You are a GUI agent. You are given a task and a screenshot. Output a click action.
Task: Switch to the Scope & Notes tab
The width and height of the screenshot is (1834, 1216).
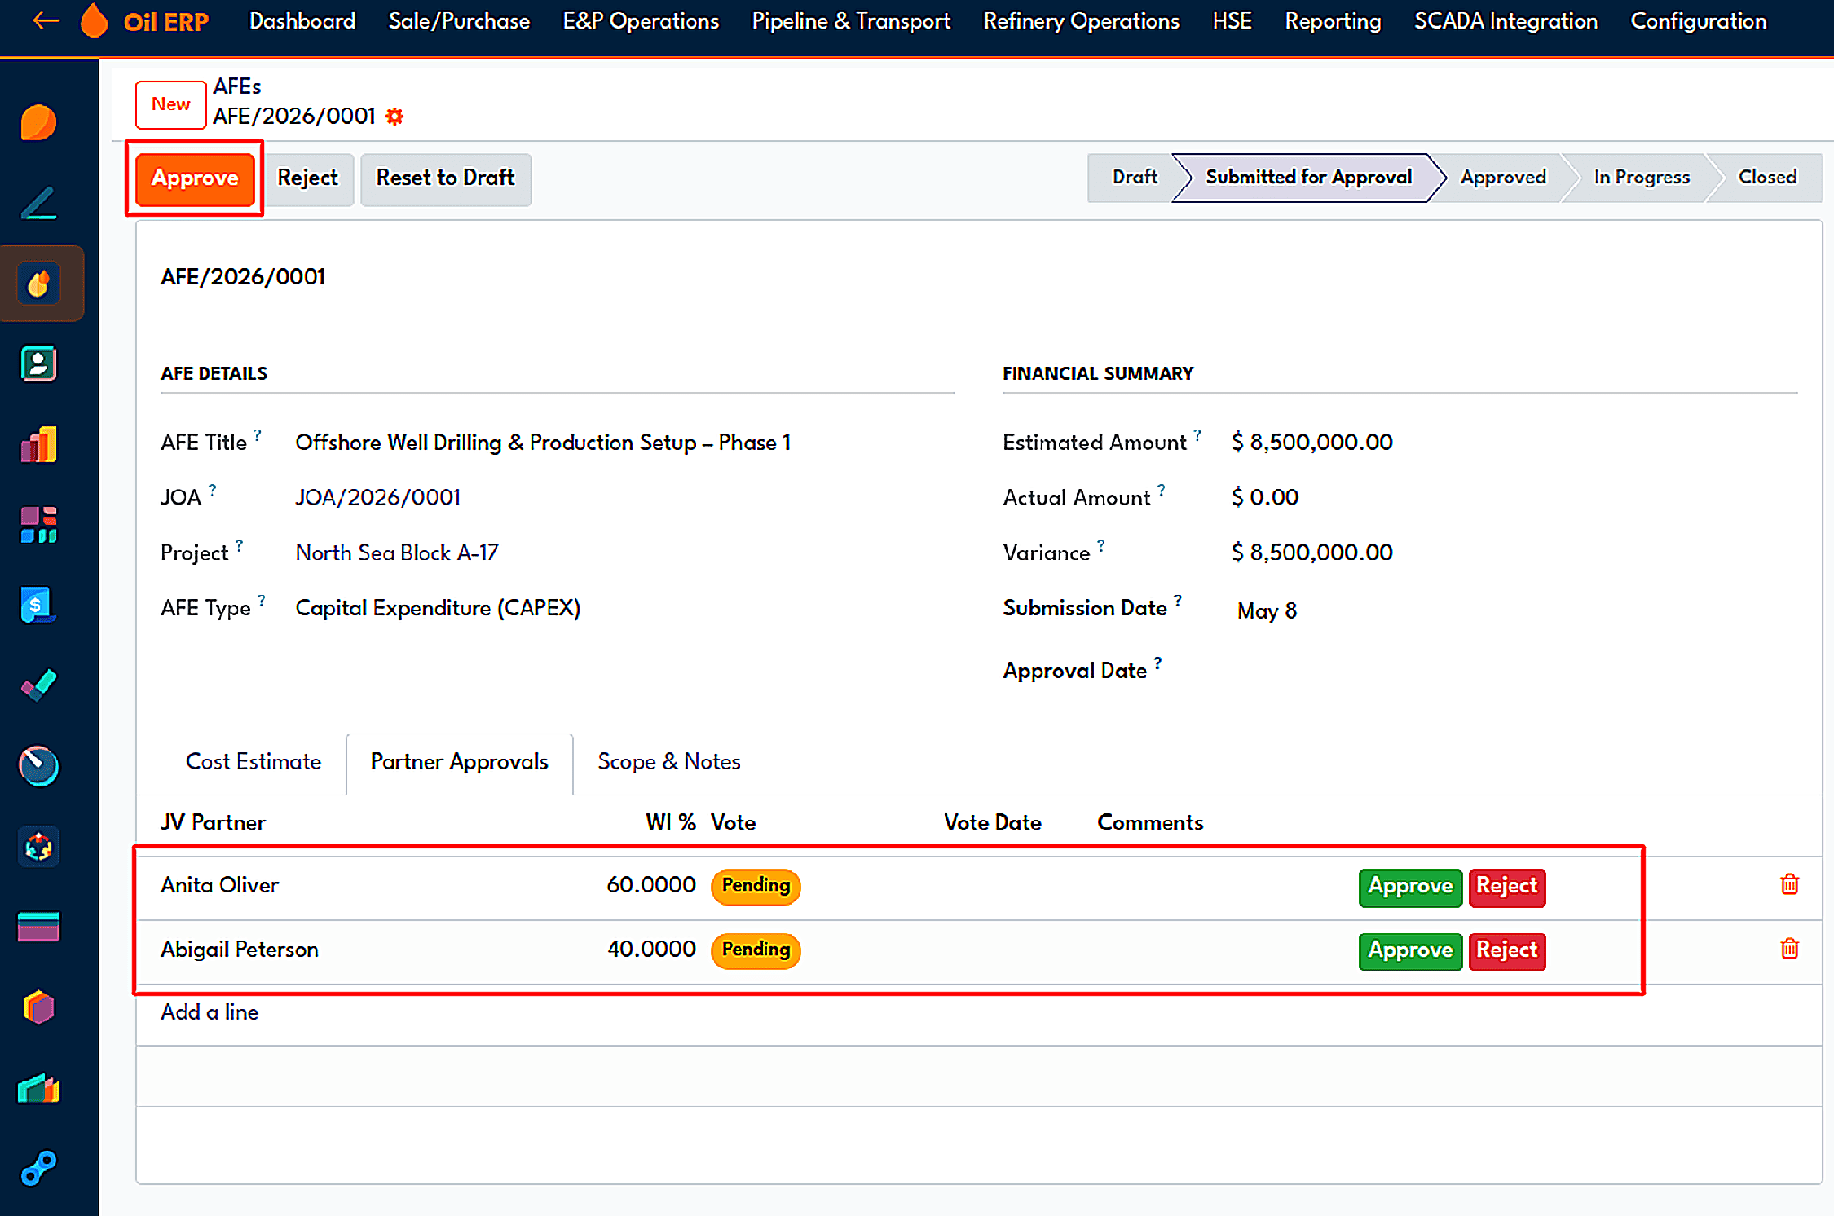point(669,761)
